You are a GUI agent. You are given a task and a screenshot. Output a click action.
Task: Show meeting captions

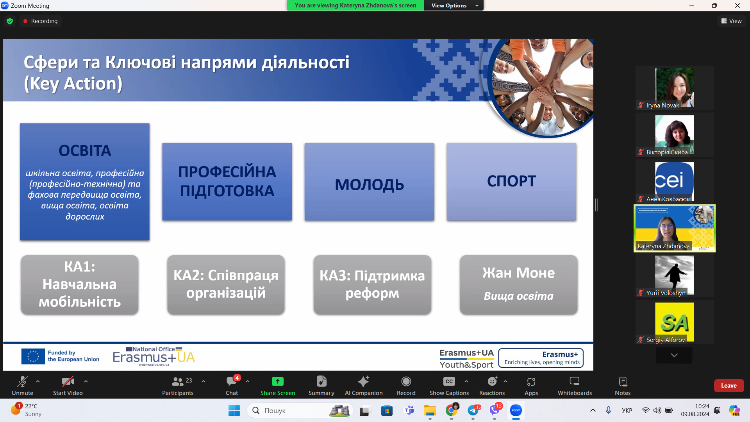tap(448, 385)
